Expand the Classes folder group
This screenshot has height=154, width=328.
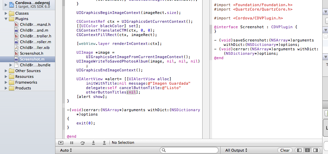pos(6,13)
